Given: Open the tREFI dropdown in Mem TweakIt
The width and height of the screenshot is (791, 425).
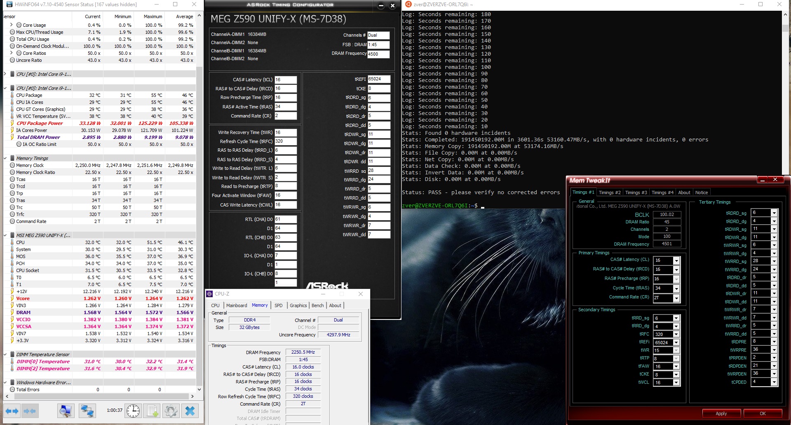Looking at the screenshot, I should [x=676, y=343].
